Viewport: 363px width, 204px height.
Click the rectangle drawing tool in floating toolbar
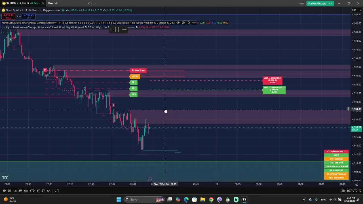(x=117, y=29)
